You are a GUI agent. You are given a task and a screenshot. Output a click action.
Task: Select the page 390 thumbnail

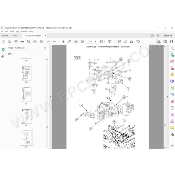click(26, 73)
